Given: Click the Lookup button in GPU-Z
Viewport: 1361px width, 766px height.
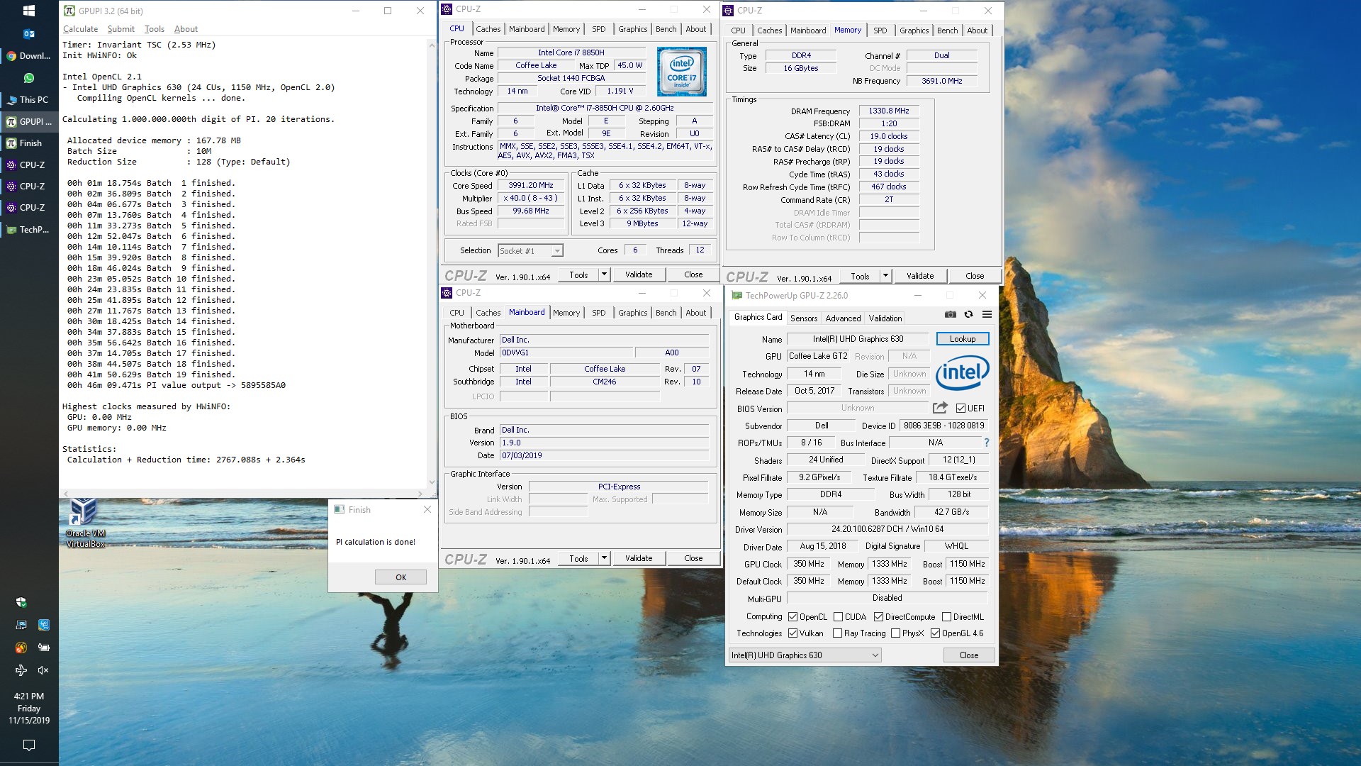Looking at the screenshot, I should pos(962,339).
